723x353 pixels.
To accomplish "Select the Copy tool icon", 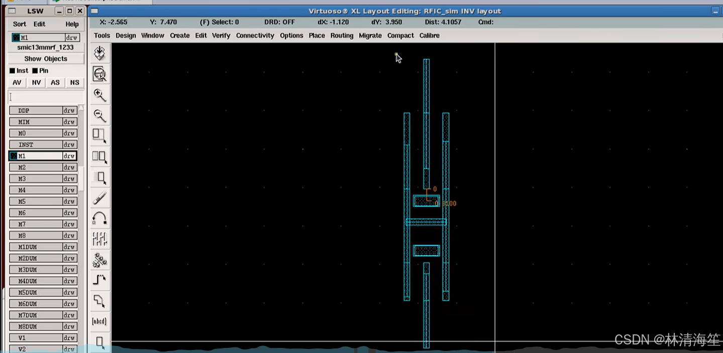I will point(100,156).
